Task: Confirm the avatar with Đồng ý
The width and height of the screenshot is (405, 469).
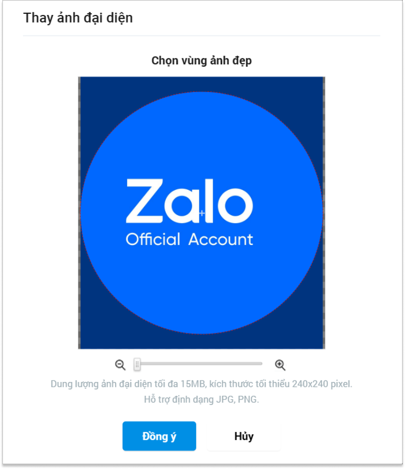Action: [159, 436]
